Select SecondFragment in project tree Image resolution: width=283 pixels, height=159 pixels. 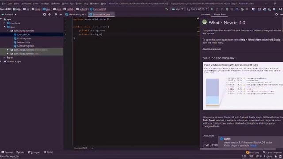coord(26,46)
